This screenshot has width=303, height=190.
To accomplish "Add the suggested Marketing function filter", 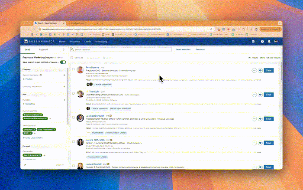I will pos(29,104).
